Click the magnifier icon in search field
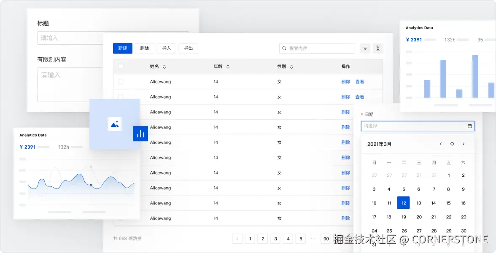 [x=284, y=48]
